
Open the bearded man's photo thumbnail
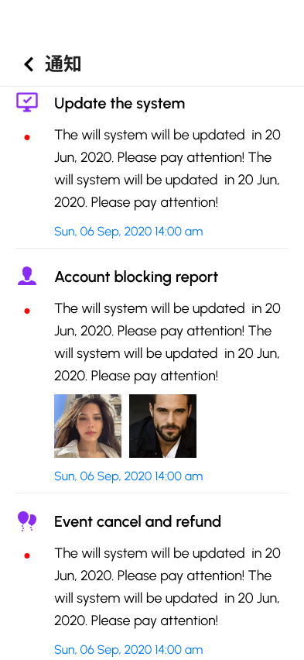pos(162,426)
